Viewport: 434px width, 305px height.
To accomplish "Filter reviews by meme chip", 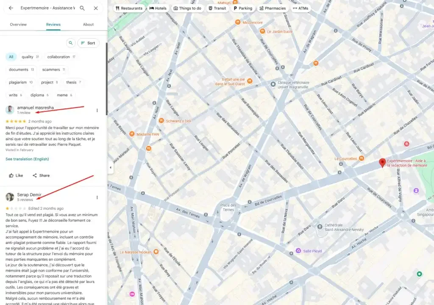I will pos(64,95).
